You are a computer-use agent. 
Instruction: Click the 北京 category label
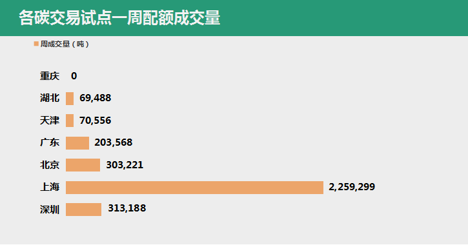[50, 165]
